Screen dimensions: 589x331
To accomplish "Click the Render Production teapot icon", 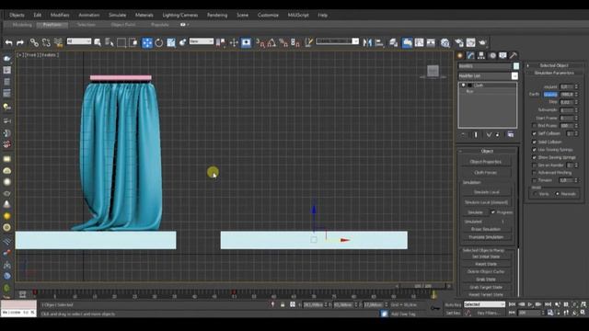I will click(482, 43).
